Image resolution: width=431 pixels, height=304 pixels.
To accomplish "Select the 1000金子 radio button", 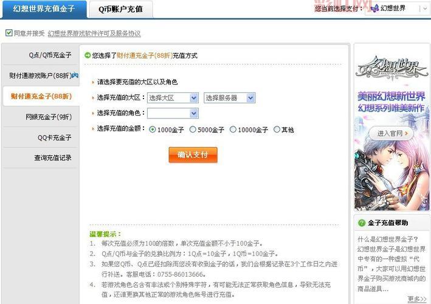I will pyautogui.click(x=152, y=129).
